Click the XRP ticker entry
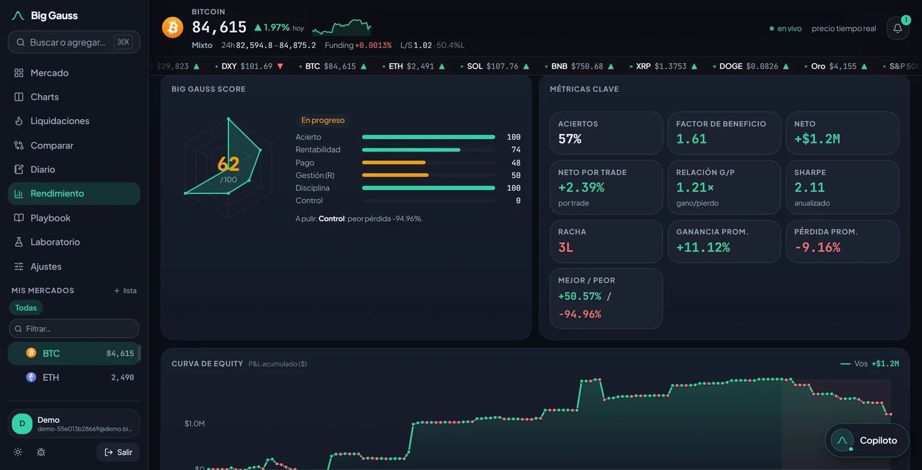Viewport: 922px width, 470px height. click(664, 67)
